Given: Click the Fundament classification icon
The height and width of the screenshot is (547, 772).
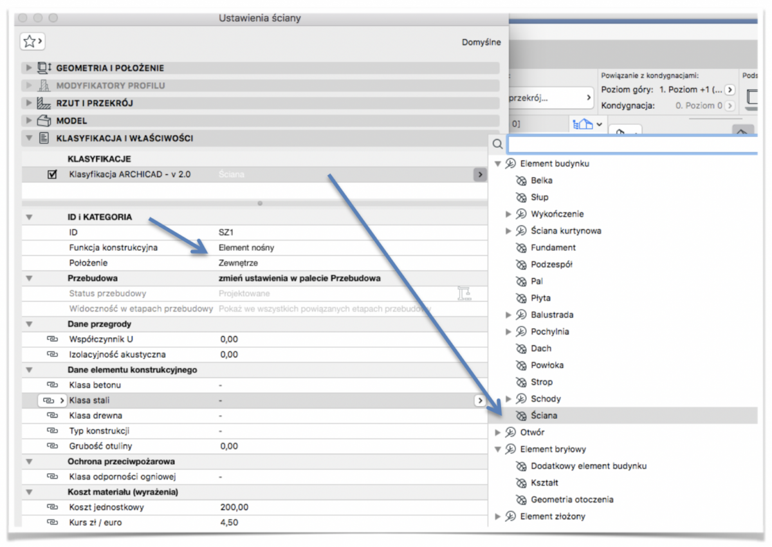Looking at the screenshot, I should tap(522, 248).
